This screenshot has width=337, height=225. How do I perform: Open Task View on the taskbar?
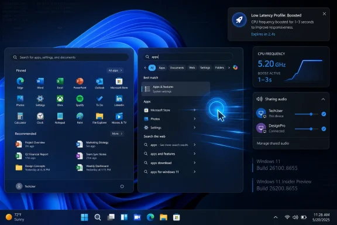click(x=111, y=217)
